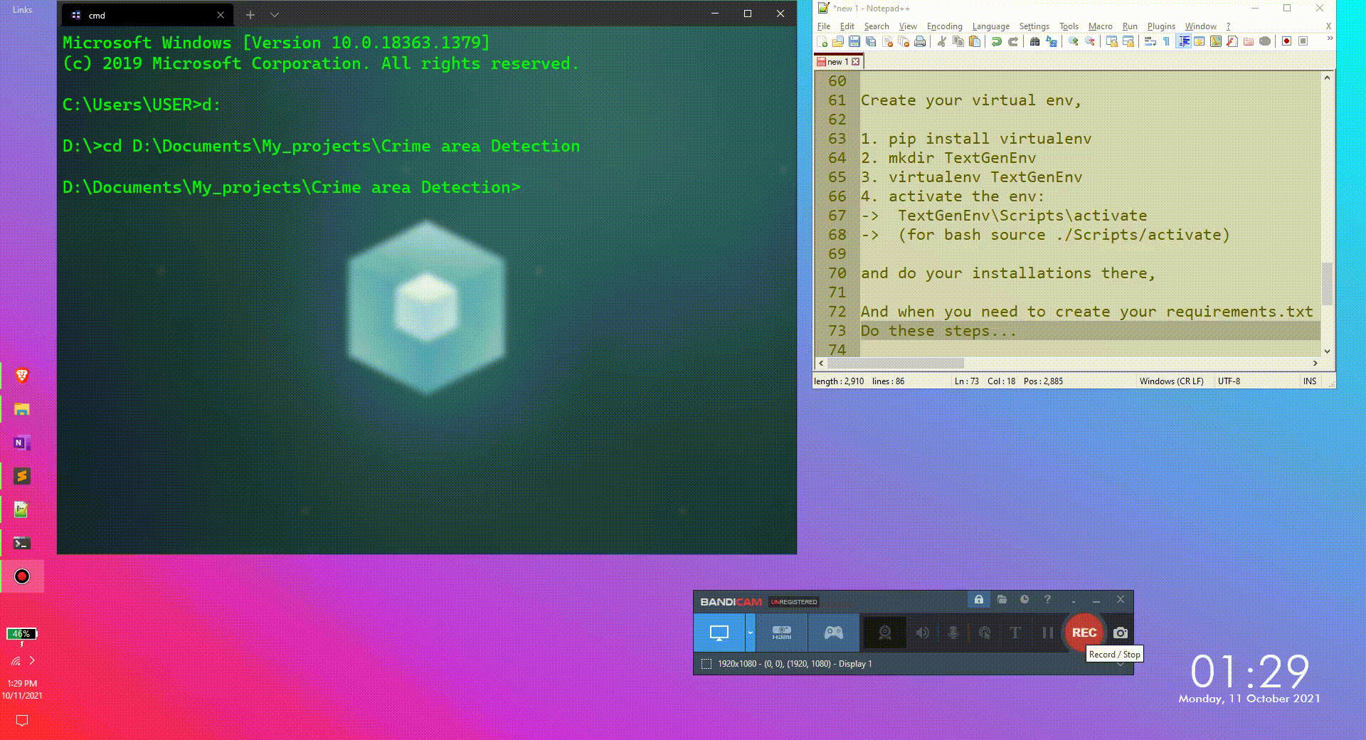Open the Replace tool icon in Notepad++

tap(1052, 42)
